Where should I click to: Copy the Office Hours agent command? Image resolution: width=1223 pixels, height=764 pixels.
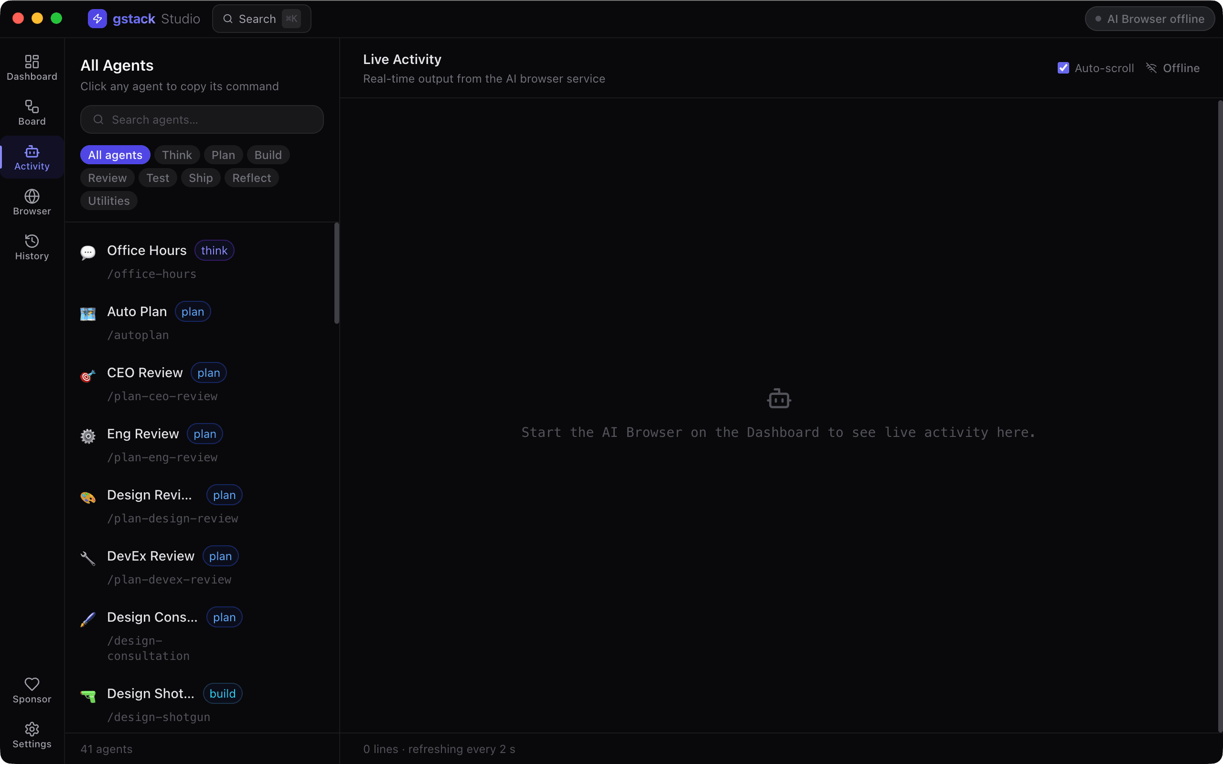tap(202, 261)
